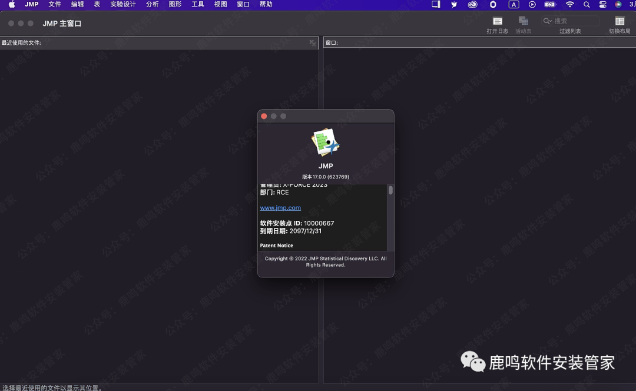Click the Copyright 2022 JMP Statistical Discovery text
The width and height of the screenshot is (636, 391).
326,261
